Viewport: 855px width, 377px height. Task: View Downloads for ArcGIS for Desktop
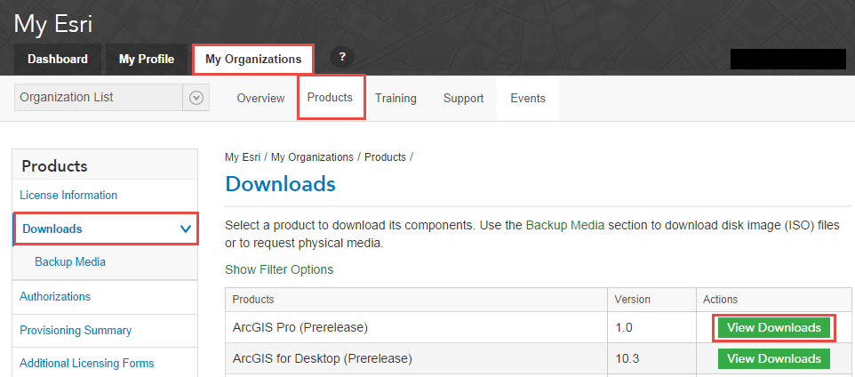pos(774,359)
